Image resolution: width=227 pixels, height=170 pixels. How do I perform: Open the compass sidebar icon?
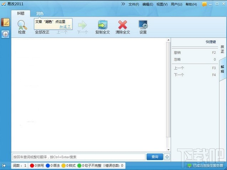click(5, 34)
